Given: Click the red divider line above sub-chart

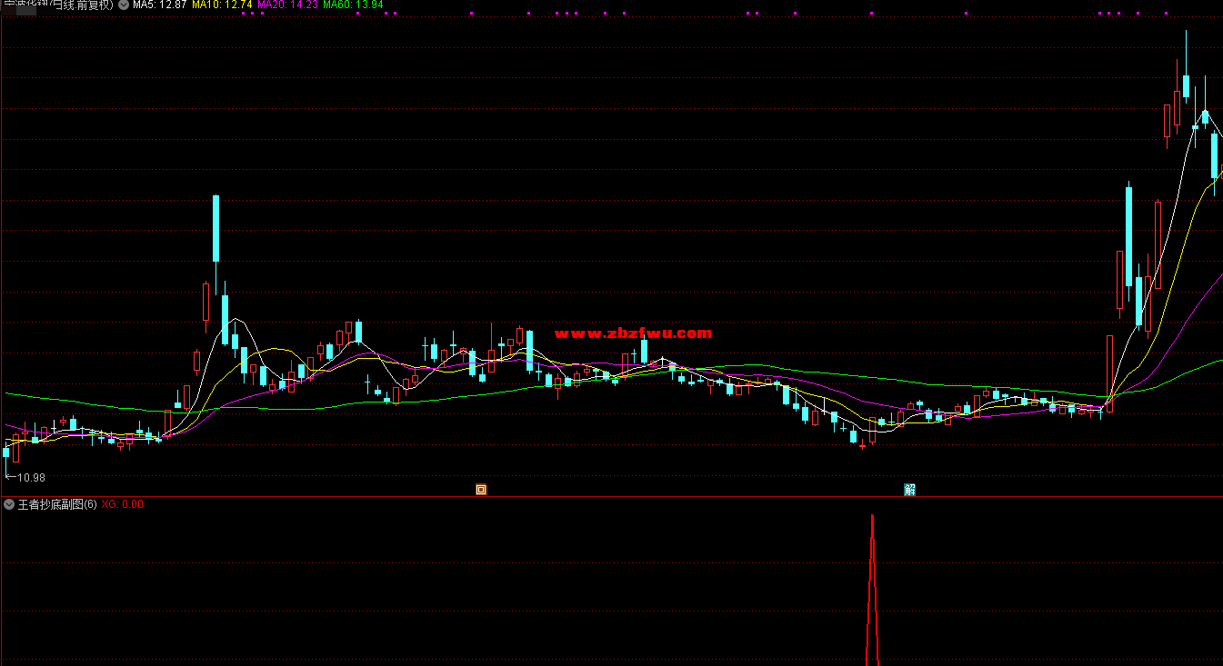Looking at the screenshot, I should coord(611,497).
